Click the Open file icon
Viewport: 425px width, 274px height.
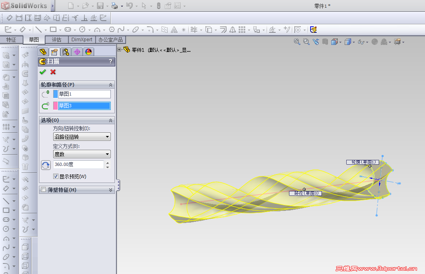tap(85, 6)
